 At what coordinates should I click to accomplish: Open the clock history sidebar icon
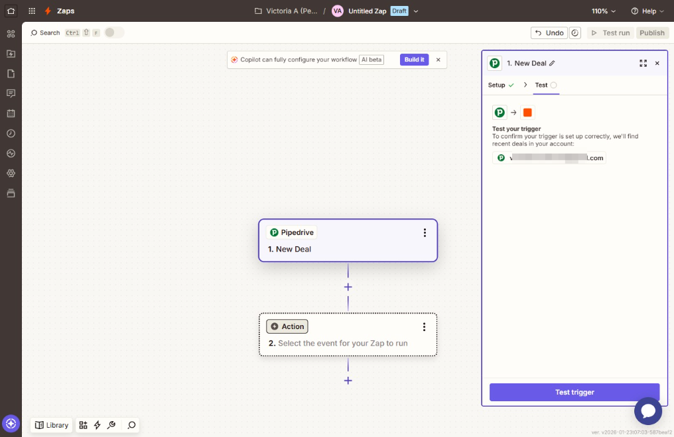tap(11, 133)
